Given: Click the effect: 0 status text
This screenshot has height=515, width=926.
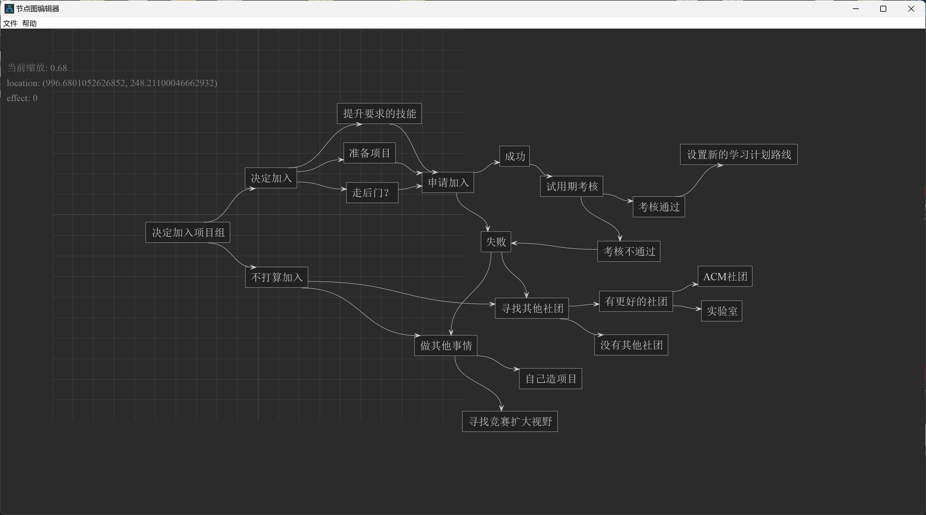Looking at the screenshot, I should pyautogui.click(x=22, y=98).
